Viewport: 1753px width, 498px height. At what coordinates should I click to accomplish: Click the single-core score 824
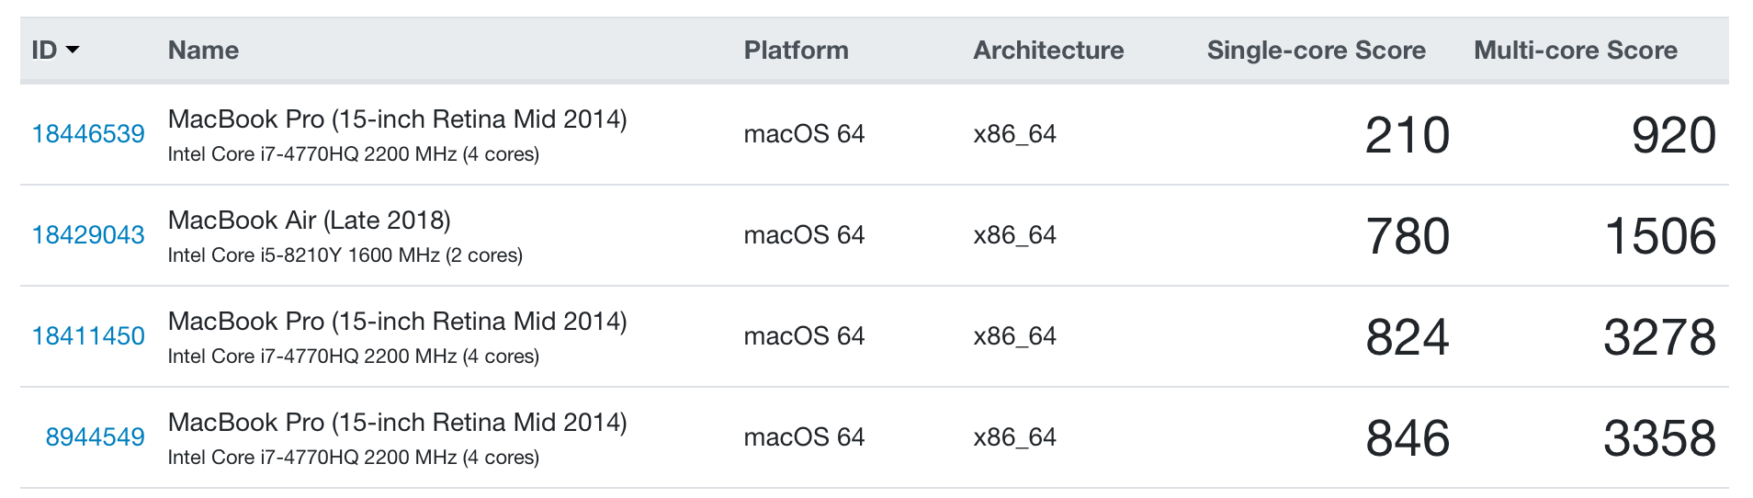tap(1407, 337)
